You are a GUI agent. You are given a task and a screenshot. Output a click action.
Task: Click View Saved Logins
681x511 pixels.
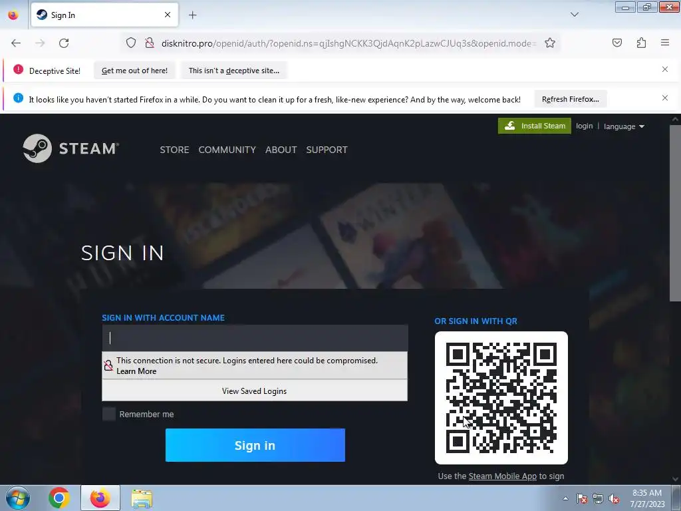255,391
